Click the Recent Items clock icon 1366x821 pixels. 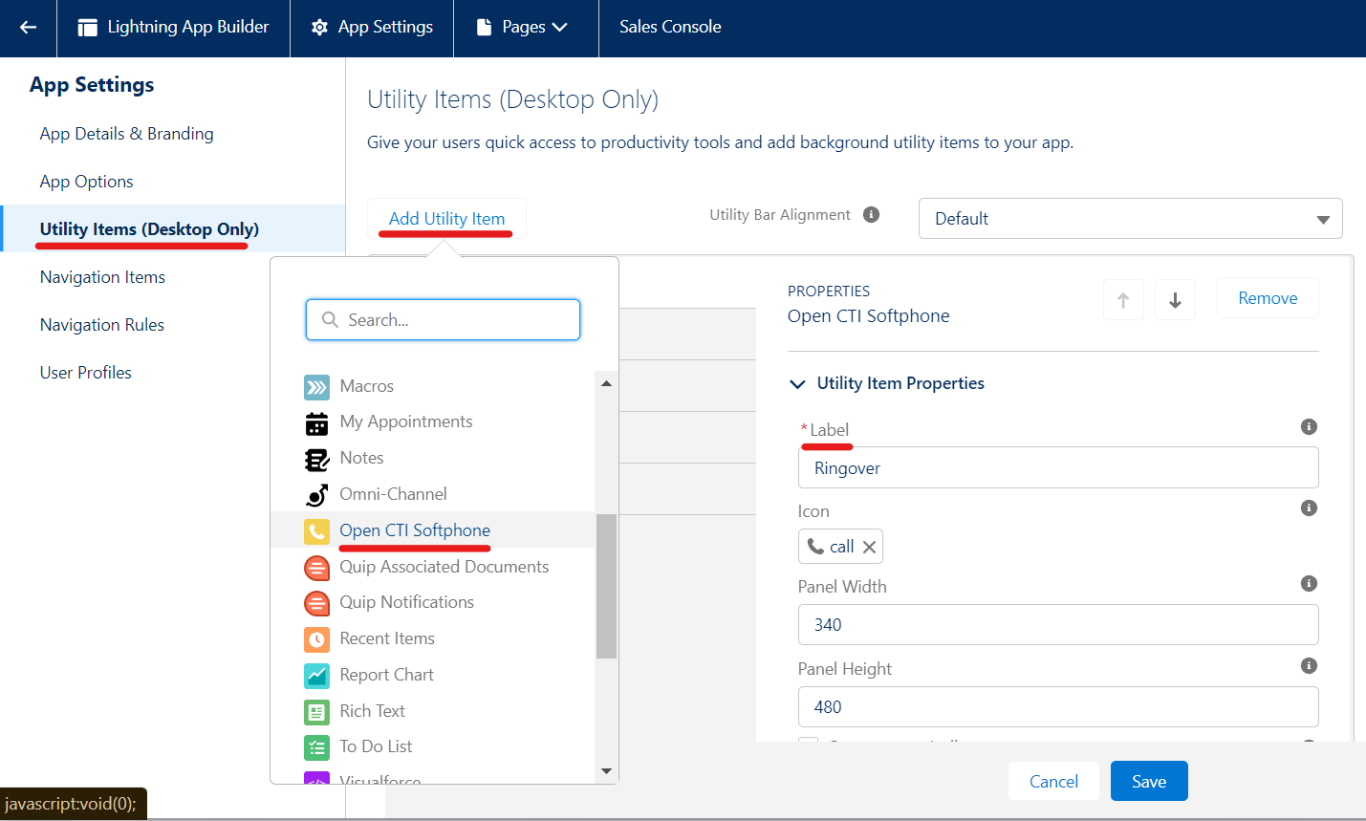pos(316,639)
